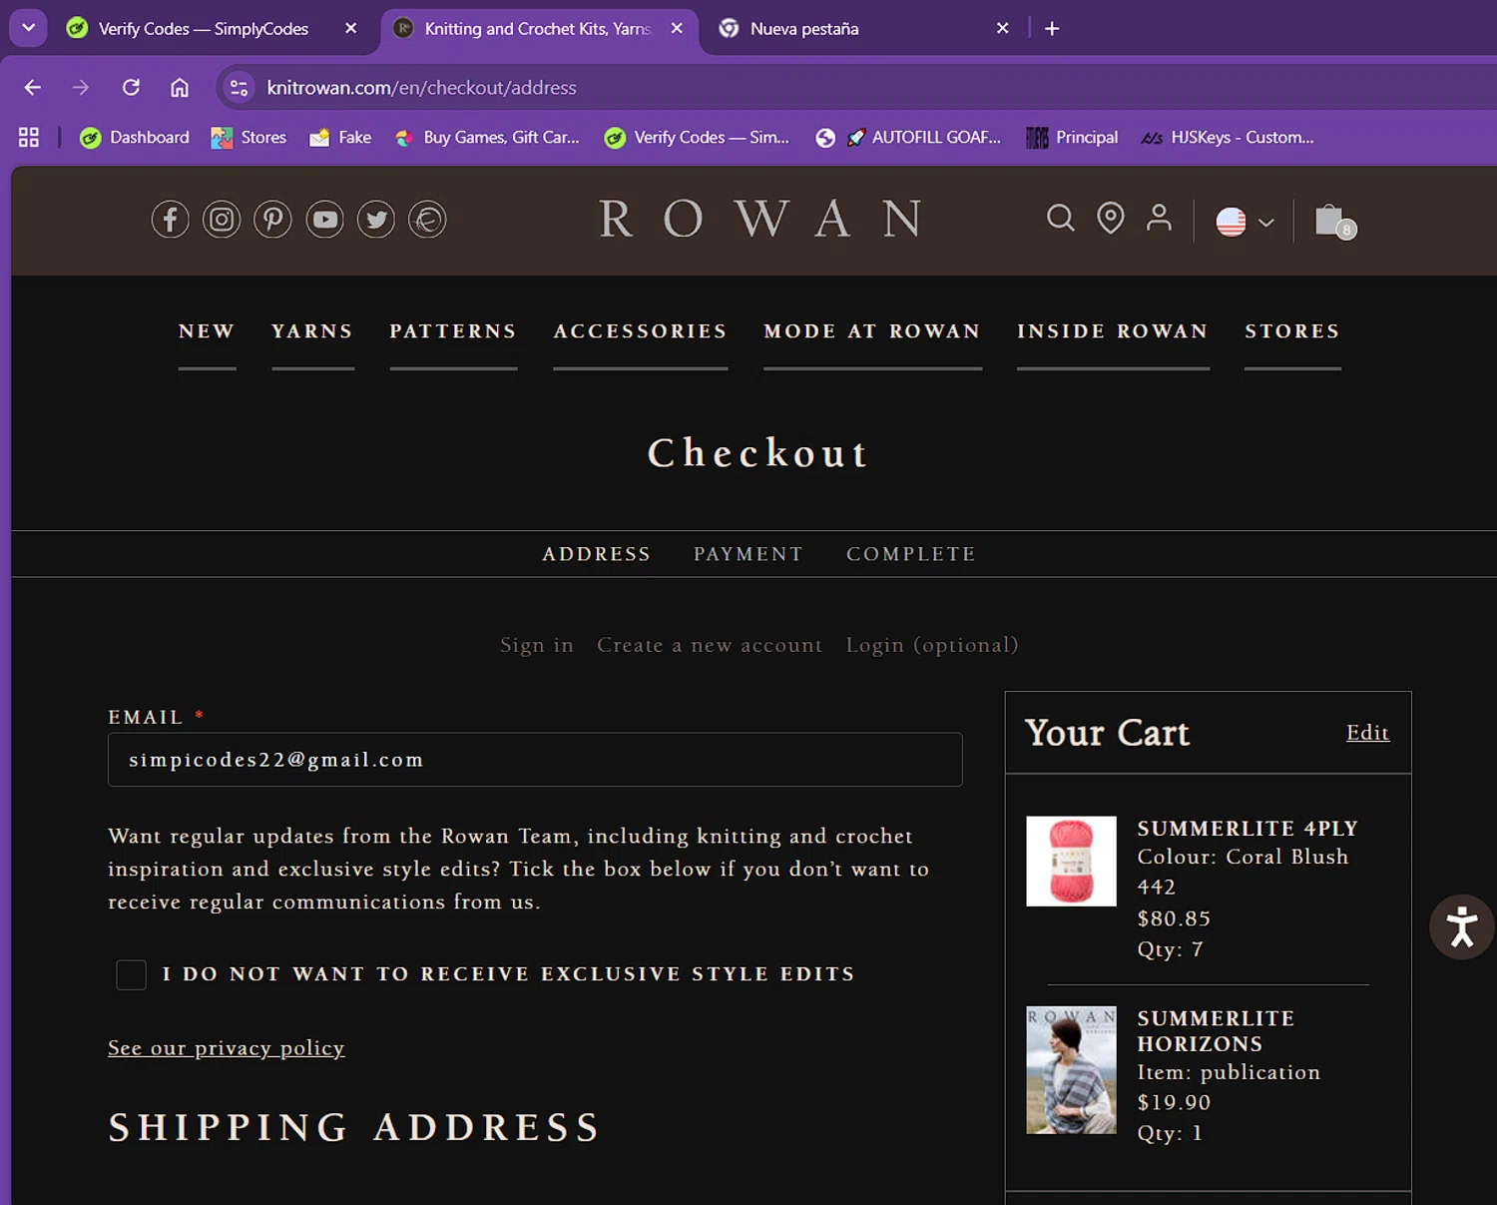Select the PAYMENT checkout step
1497x1205 pixels.
point(748,554)
